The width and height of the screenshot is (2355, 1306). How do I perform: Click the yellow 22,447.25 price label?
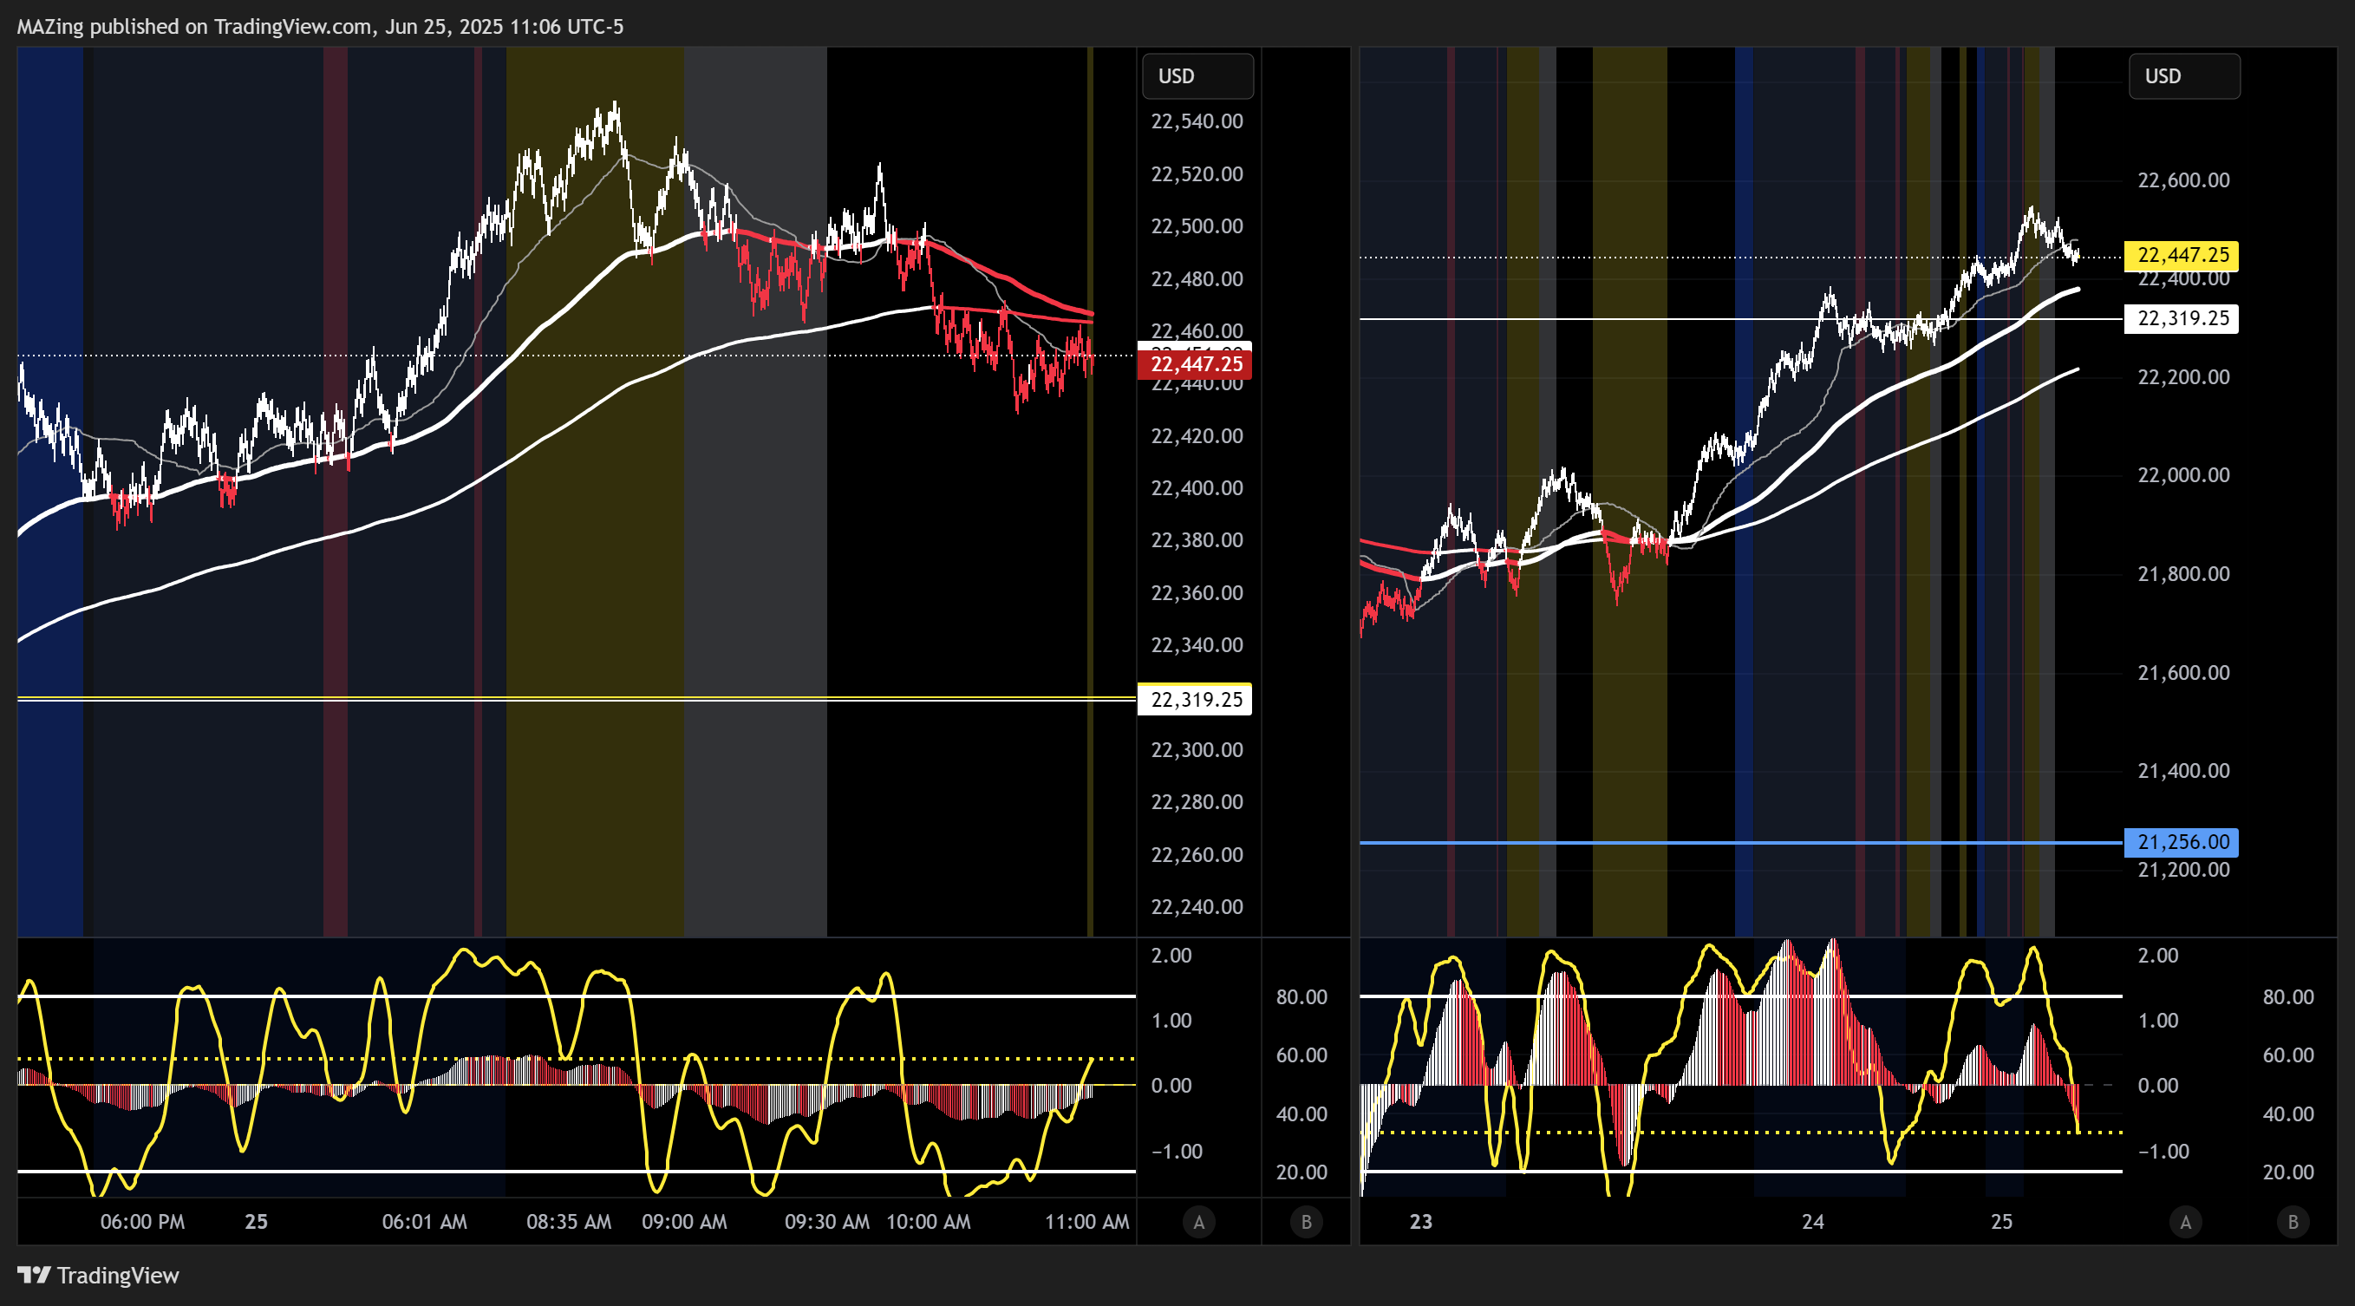(x=2182, y=255)
